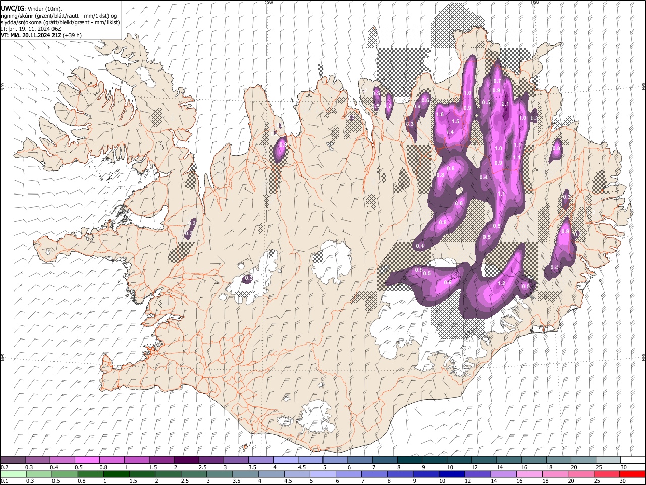Click the UWC/IG title in the header

12,8
